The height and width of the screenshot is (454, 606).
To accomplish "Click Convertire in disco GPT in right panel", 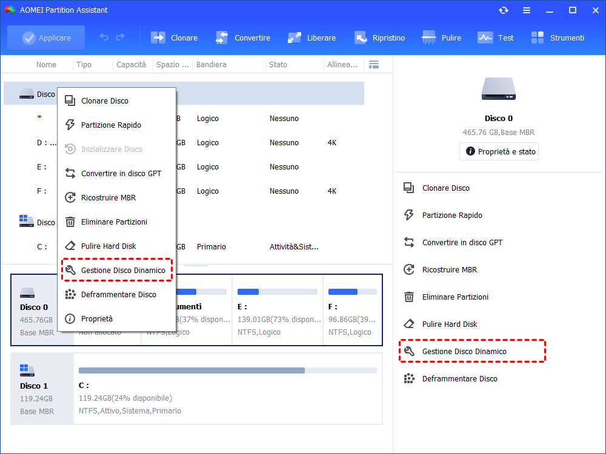I will 462,243.
